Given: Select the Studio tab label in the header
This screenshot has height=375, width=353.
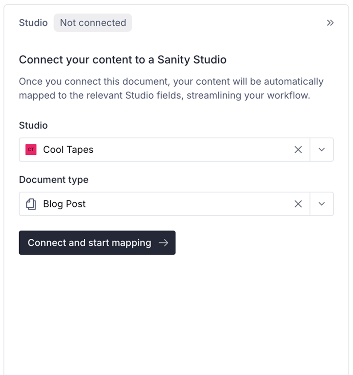Looking at the screenshot, I should [33, 23].
